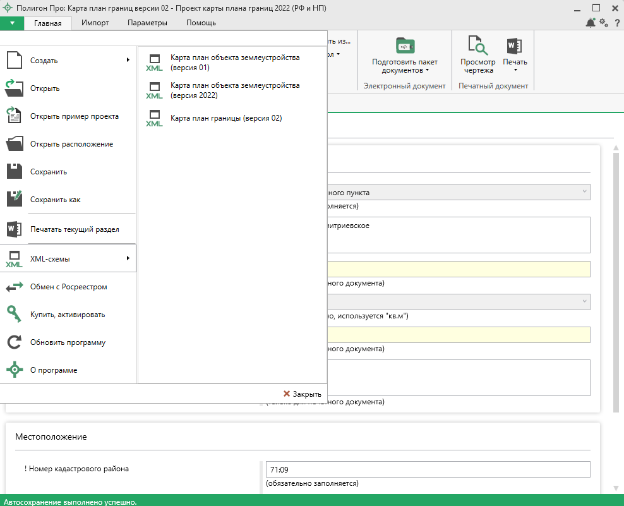This screenshot has height=506, width=624.
Task: Expand the Печать dropdown arrow
Action: (515, 71)
